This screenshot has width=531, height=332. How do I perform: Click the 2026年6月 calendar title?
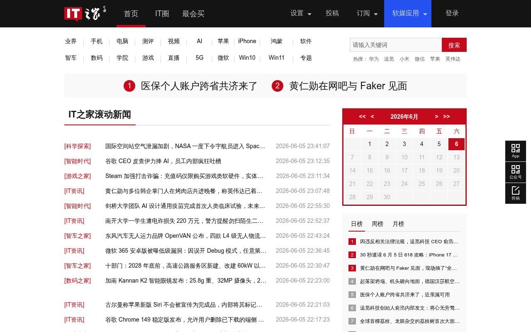[404, 117]
